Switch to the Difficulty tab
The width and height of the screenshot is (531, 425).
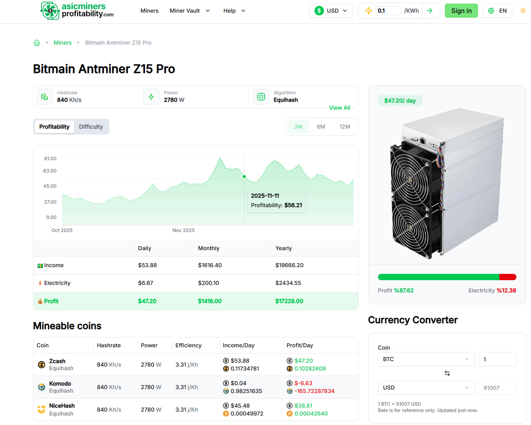click(91, 127)
